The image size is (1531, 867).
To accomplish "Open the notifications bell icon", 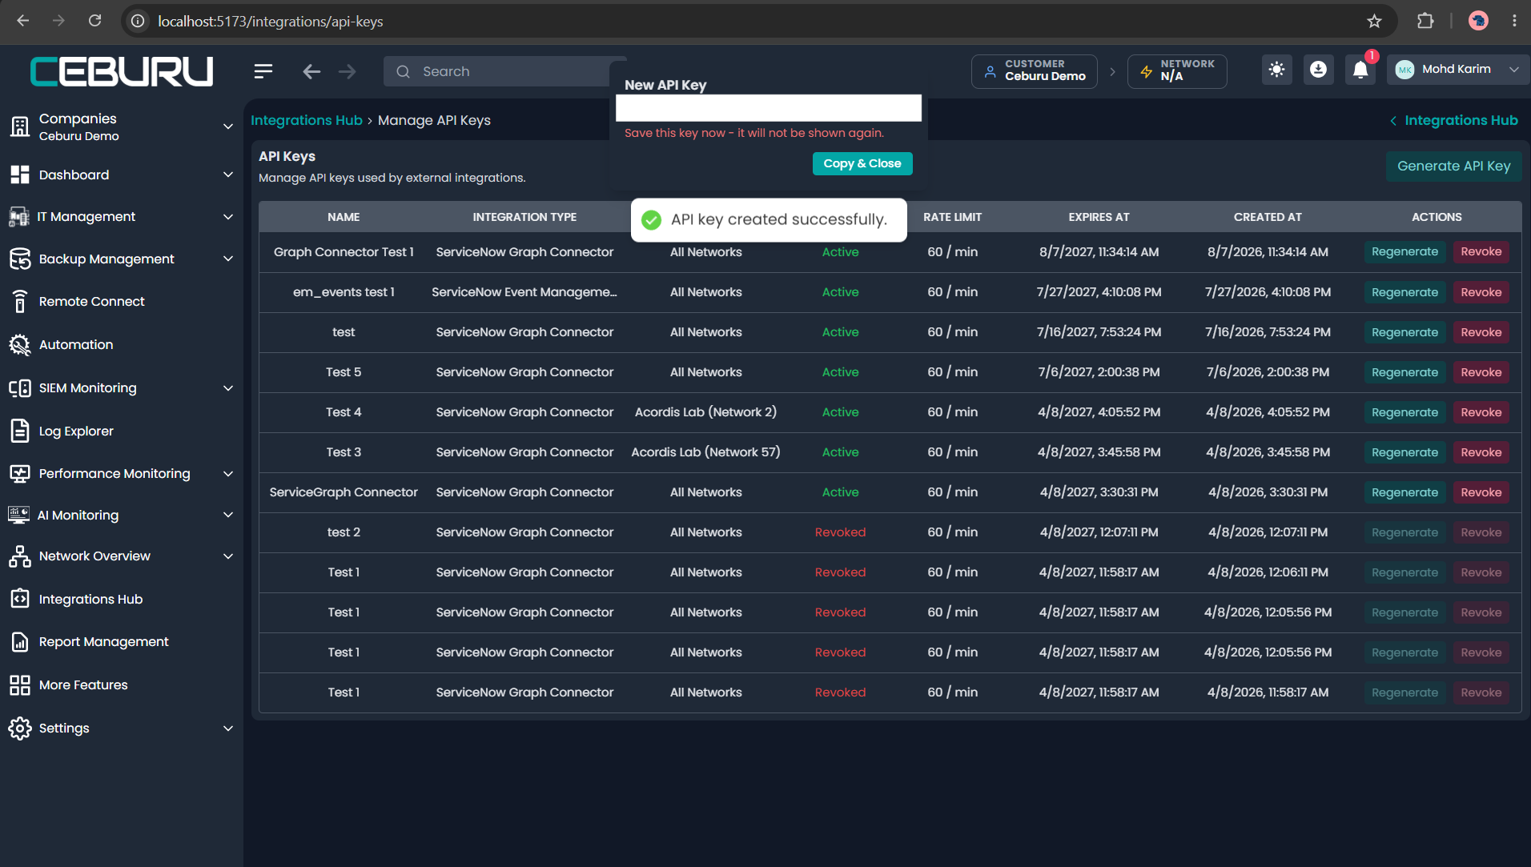I will [1360, 70].
